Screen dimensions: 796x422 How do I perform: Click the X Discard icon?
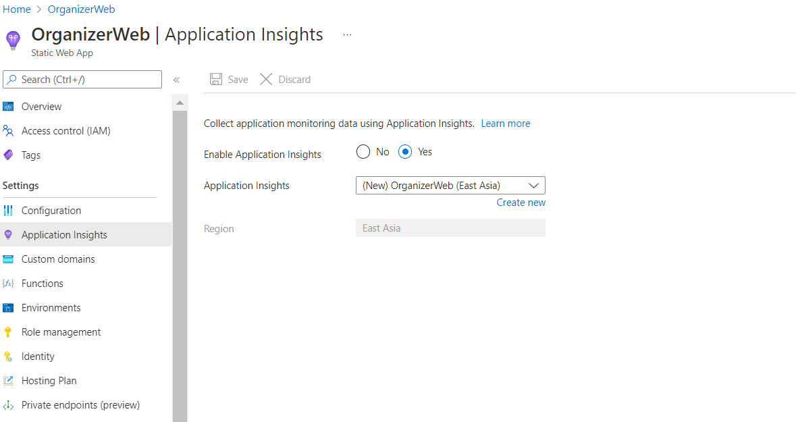(266, 79)
